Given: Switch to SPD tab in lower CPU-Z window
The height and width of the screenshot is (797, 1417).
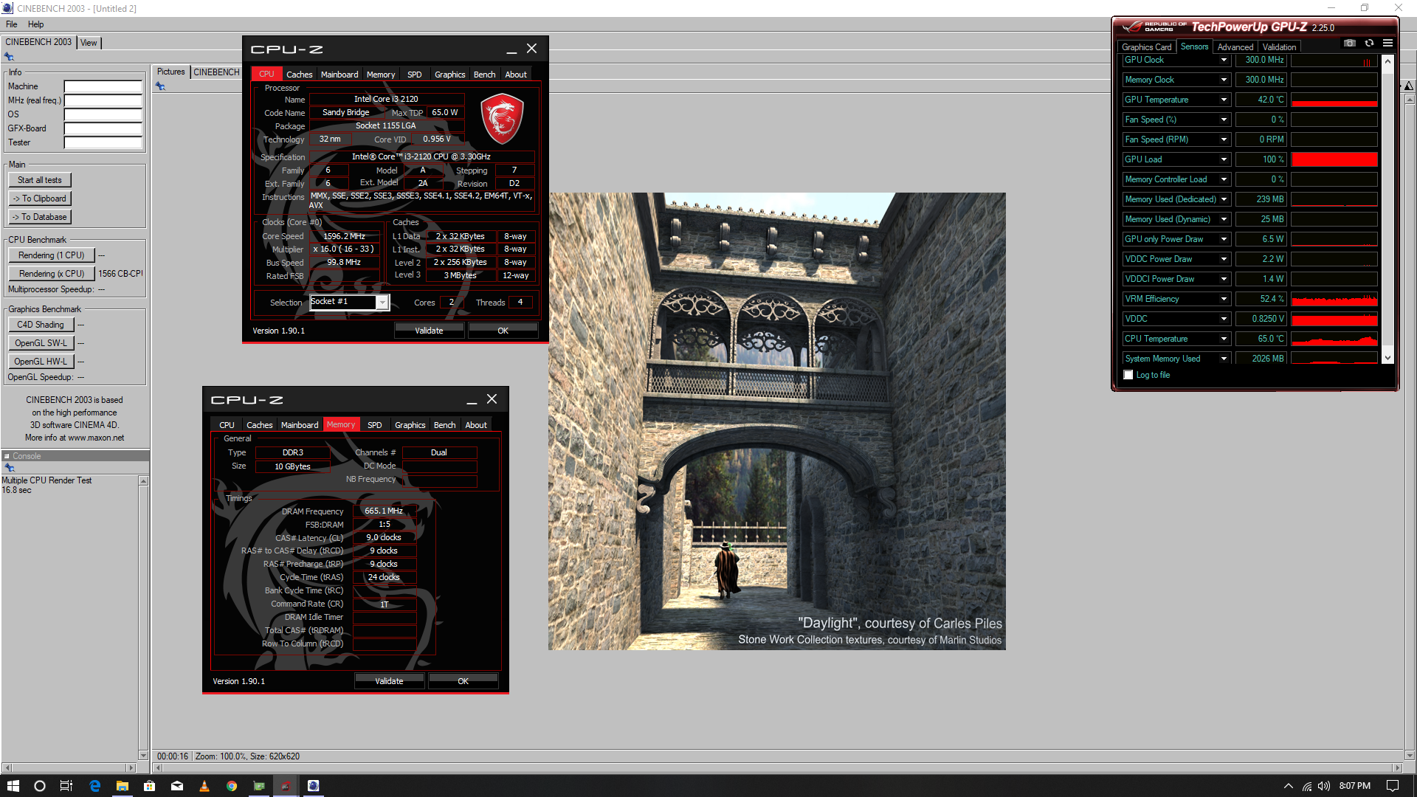Looking at the screenshot, I should 375,425.
